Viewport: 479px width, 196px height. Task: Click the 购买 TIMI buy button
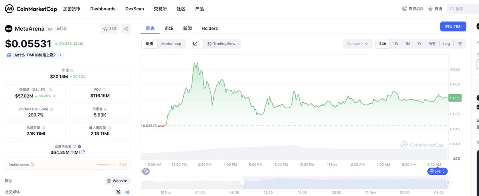[x=453, y=26]
